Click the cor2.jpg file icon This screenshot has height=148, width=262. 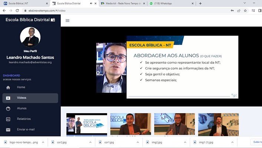[x=53, y=142]
